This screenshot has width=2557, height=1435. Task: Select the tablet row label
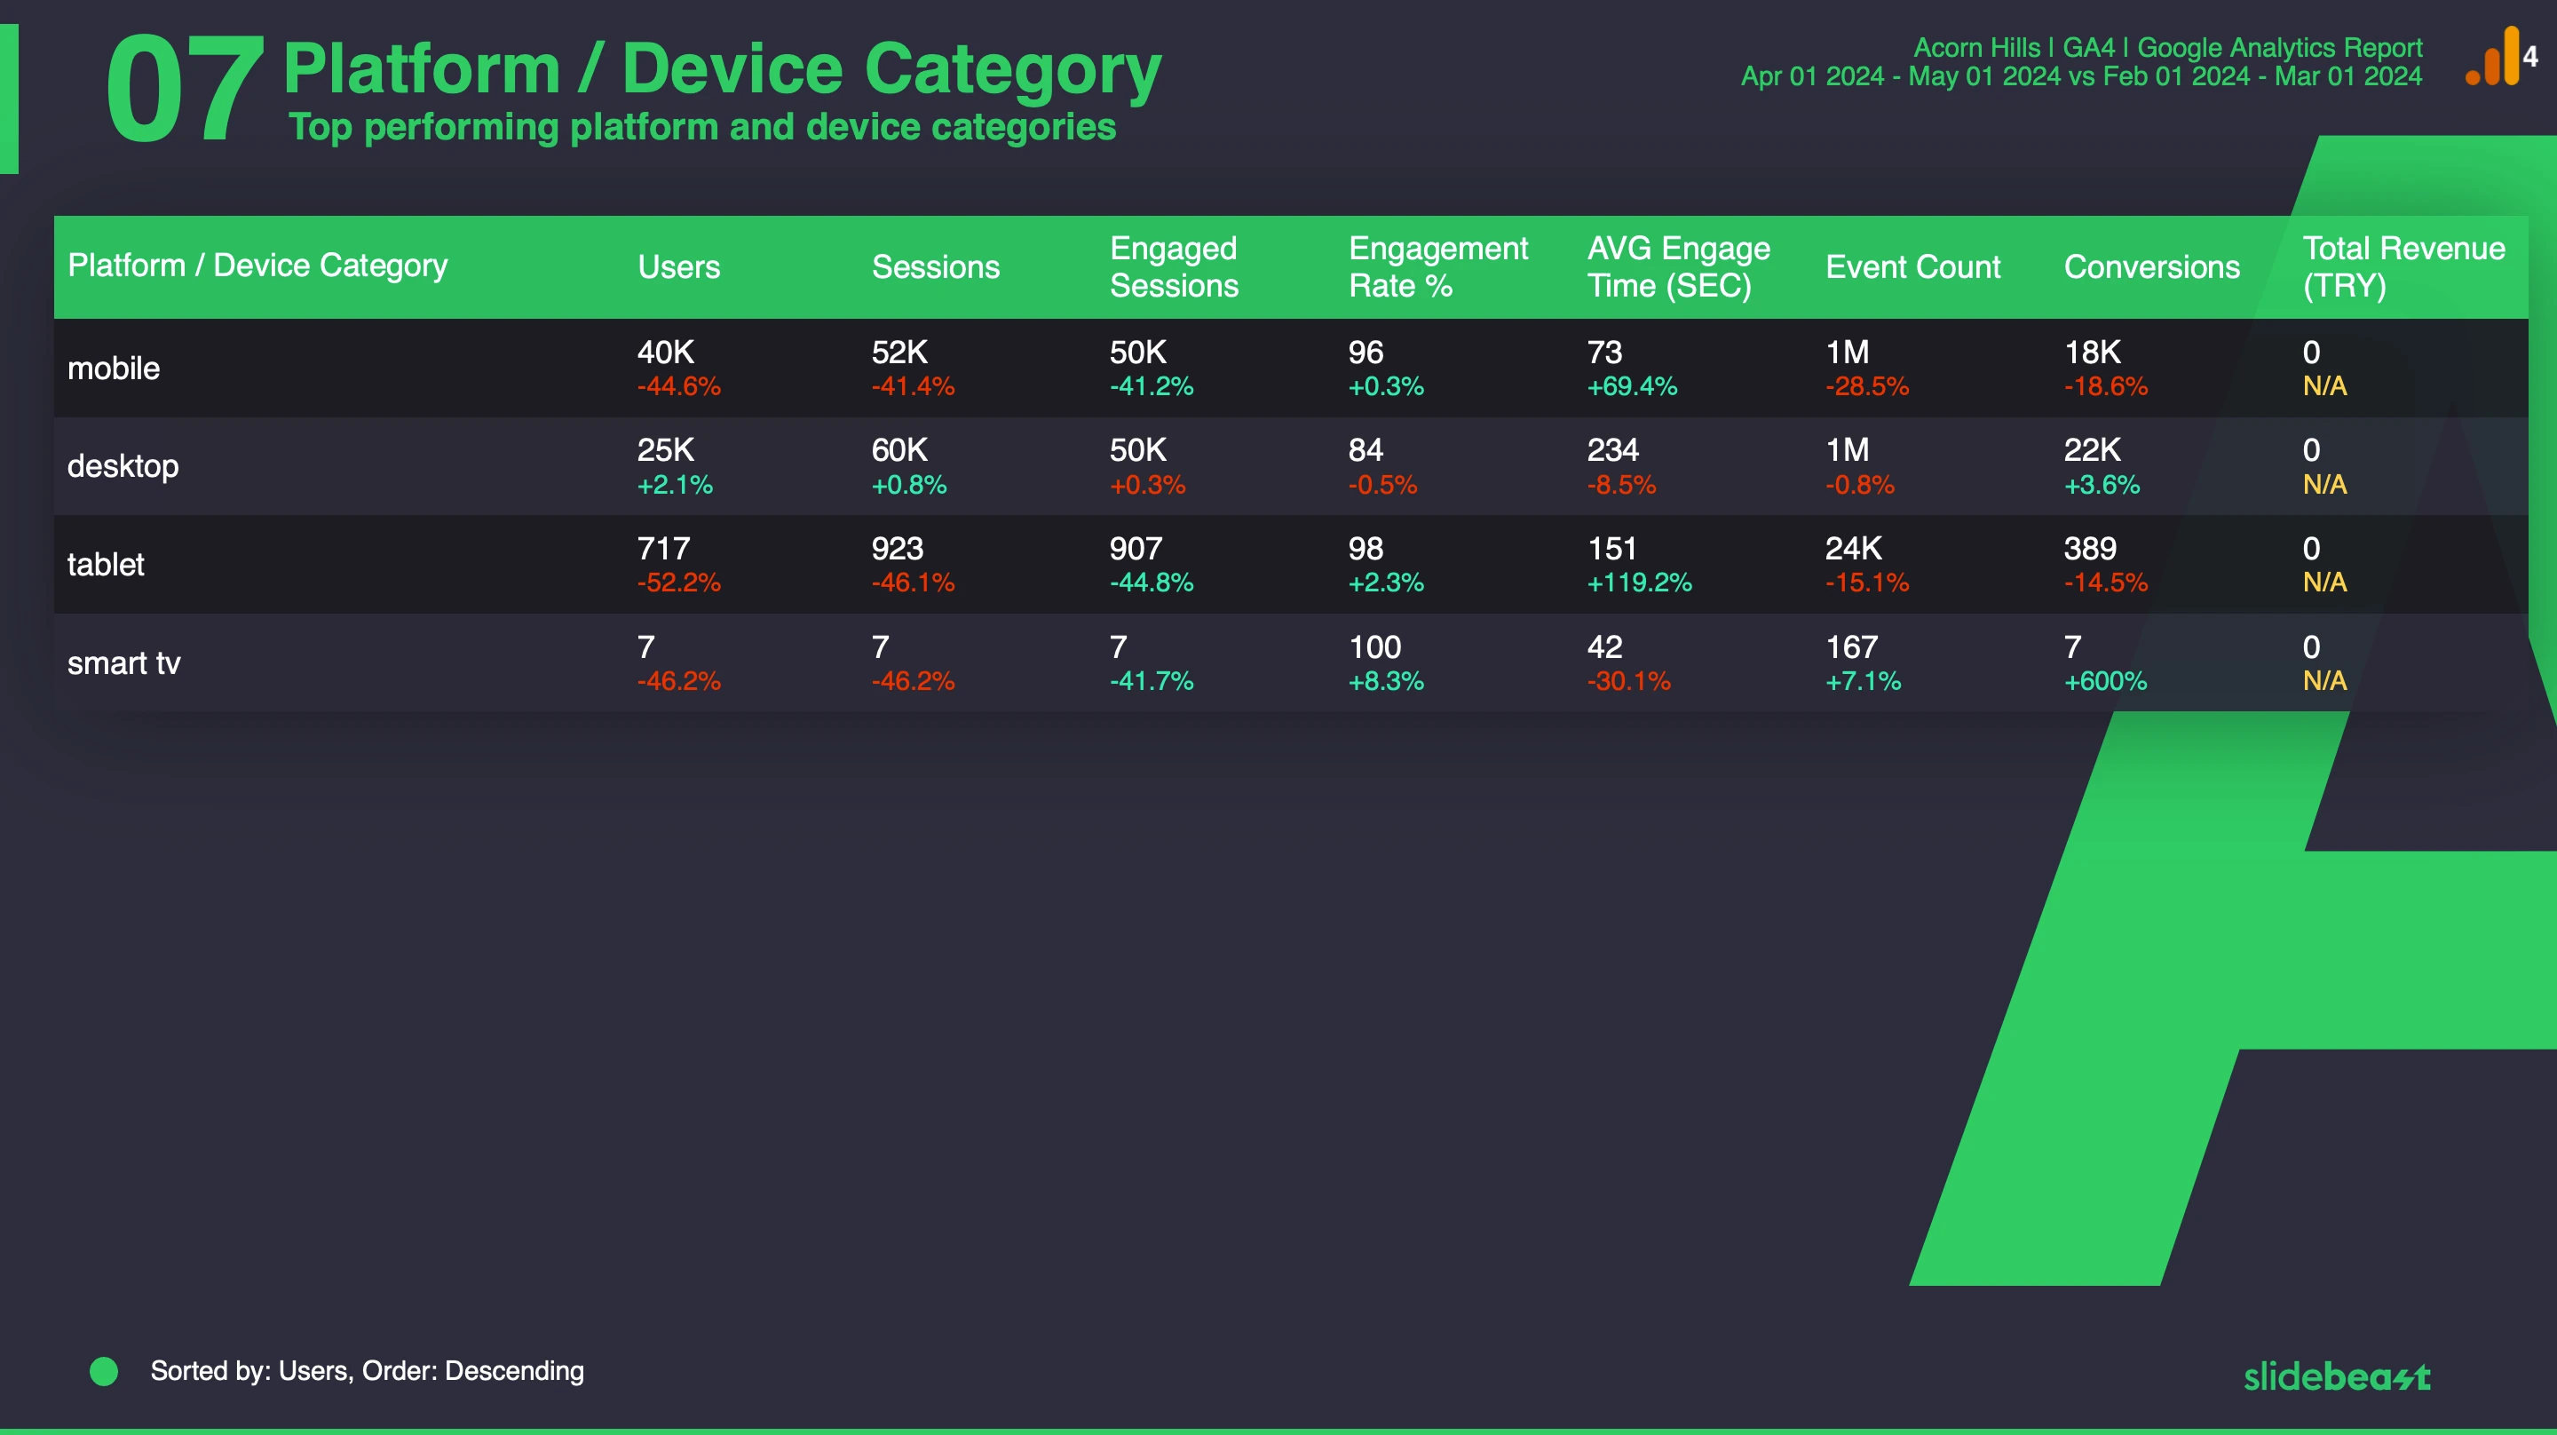click(x=106, y=564)
